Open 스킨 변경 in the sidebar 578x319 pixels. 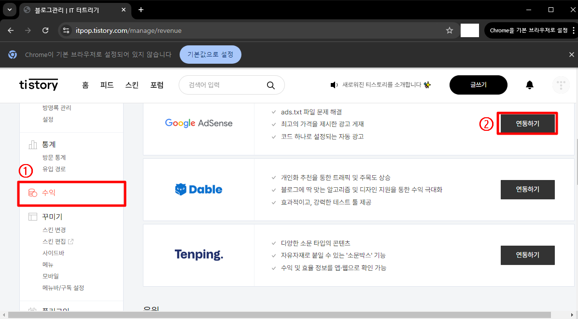click(x=54, y=230)
